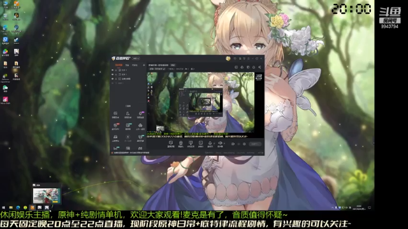Click the recording icon left of the gear icons
Screen dimensions: 408x229
(x=233, y=144)
